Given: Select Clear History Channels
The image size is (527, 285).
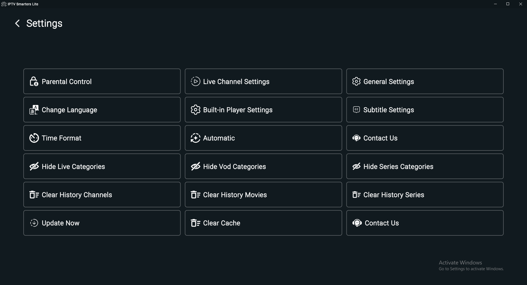Looking at the screenshot, I should [102, 195].
